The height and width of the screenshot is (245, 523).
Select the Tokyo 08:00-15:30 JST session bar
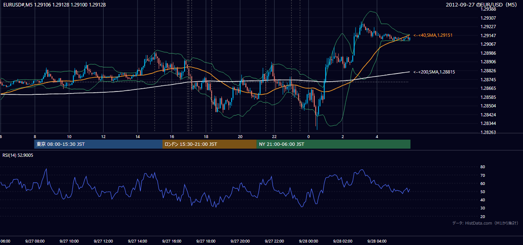point(98,144)
